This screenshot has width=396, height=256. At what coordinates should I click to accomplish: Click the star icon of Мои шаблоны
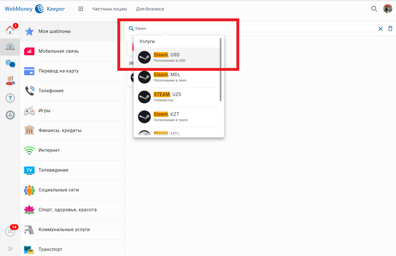(x=29, y=31)
